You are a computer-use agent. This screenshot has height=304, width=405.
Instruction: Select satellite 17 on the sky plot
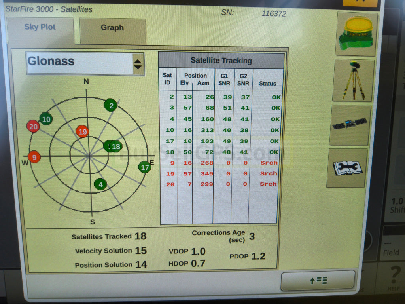point(145,167)
